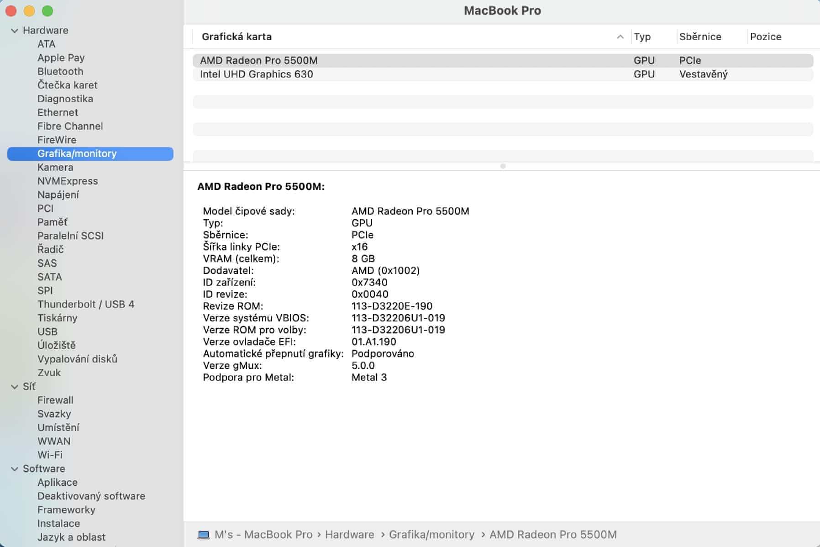Open Thunderbolt / USB 4 sidebar item
Viewport: 820px width, 547px height.
coord(86,305)
